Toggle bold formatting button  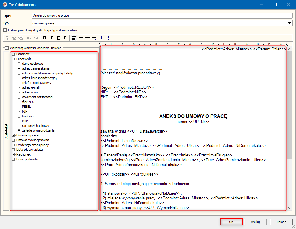(45, 38)
